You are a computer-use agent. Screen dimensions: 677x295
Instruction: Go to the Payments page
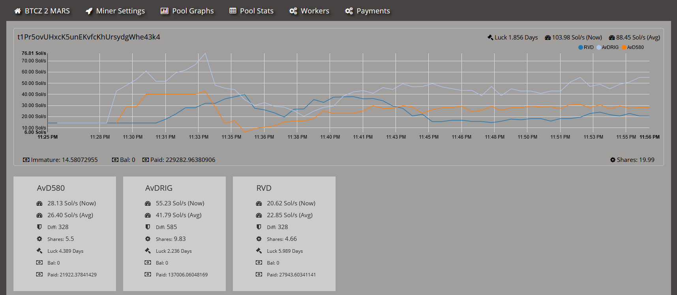click(373, 11)
